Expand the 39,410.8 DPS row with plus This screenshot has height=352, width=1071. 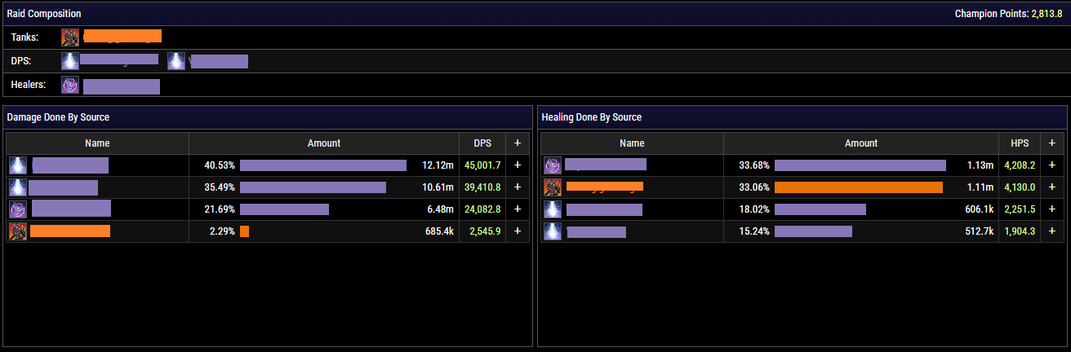pyautogui.click(x=517, y=187)
